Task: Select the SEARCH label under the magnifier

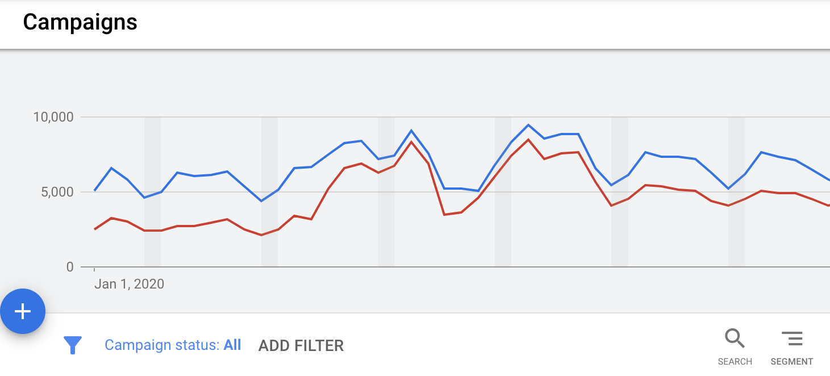Action: point(735,361)
